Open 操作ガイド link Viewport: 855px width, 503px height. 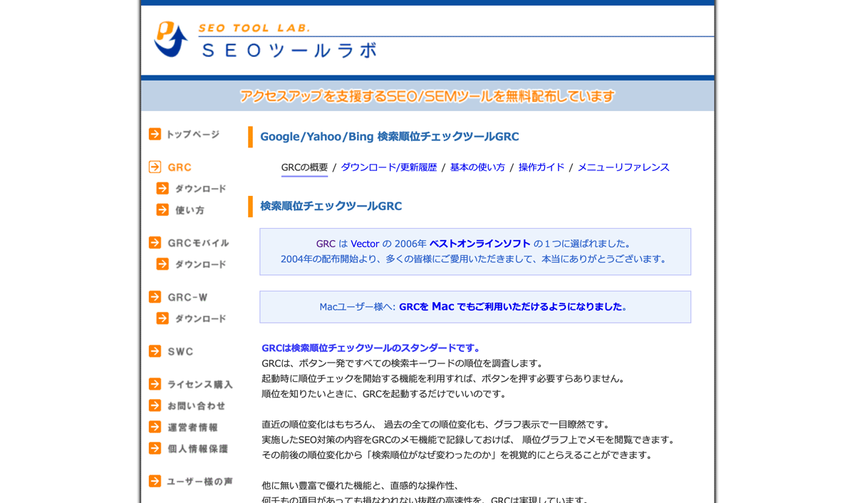tap(541, 167)
